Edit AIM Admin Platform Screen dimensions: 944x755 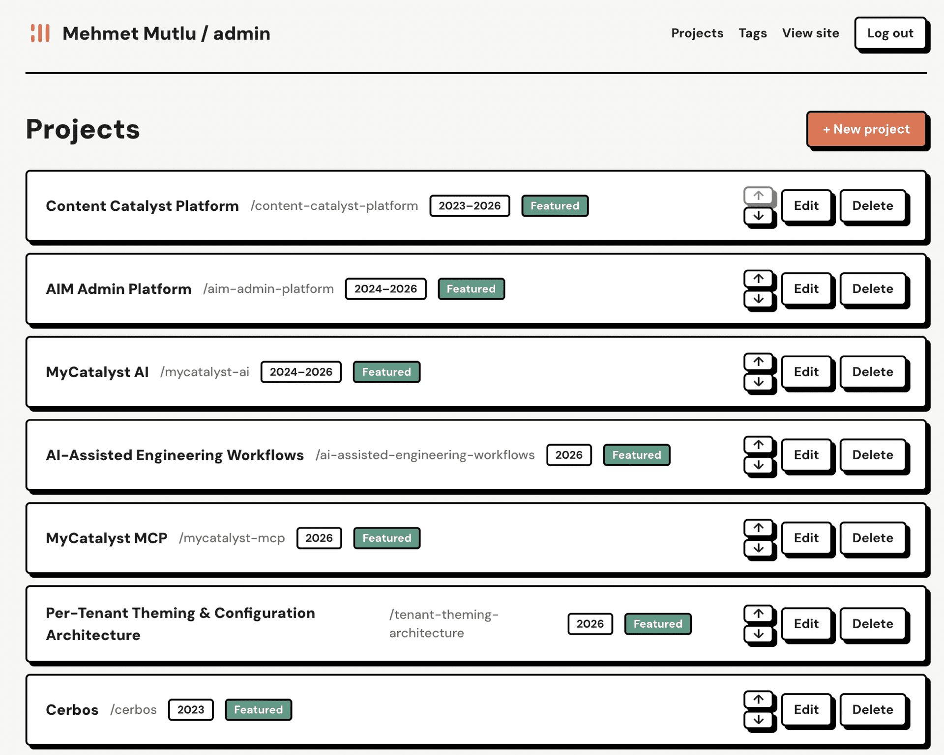click(806, 289)
